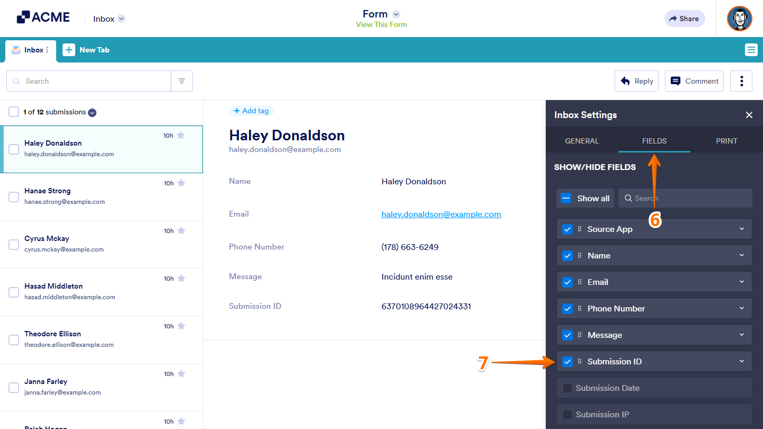Open the filter options beside the search bar
Image resolution: width=763 pixels, height=429 pixels.
(181, 81)
